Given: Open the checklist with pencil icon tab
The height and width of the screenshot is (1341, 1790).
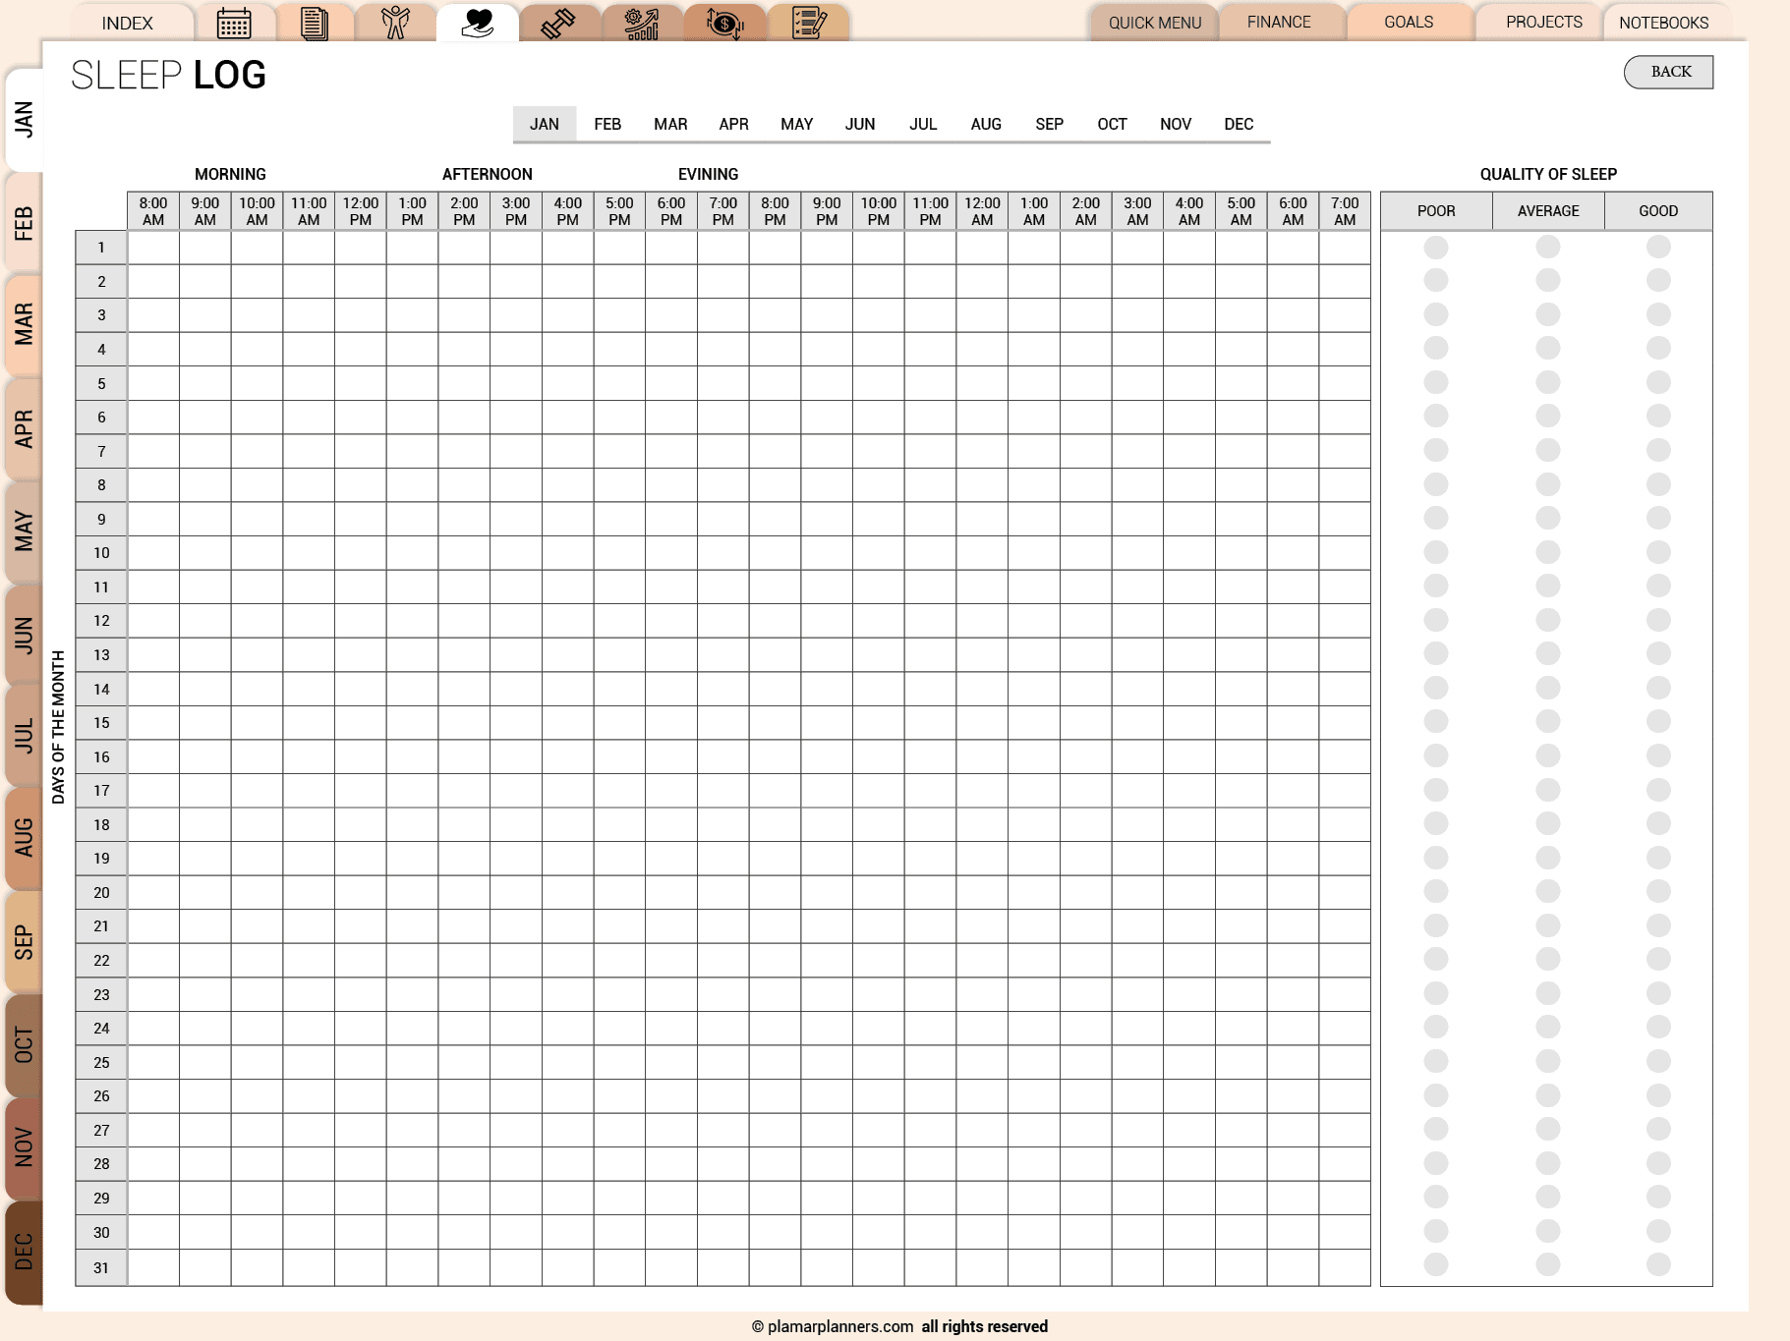Looking at the screenshot, I should (808, 23).
